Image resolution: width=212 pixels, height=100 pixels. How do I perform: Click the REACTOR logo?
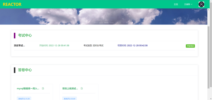[12, 4]
